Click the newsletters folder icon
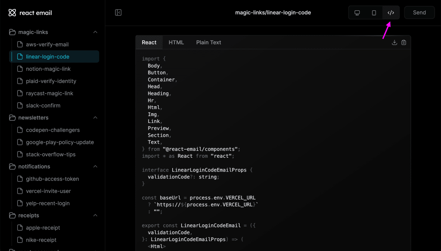This screenshot has height=251, width=441. point(12,118)
